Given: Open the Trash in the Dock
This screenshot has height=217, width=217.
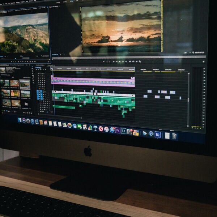Looking at the screenshot, I should click(x=174, y=136).
